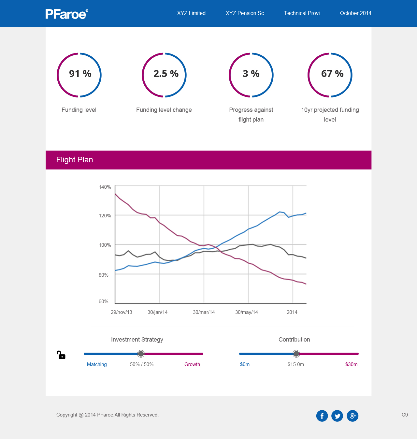Click the Investment Strategy slider handle
The height and width of the screenshot is (439, 417).
141,354
